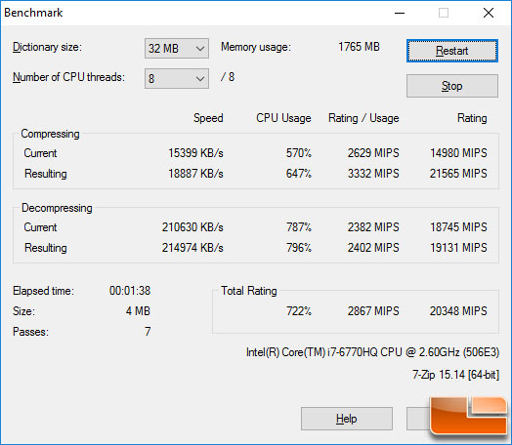Image resolution: width=512 pixels, height=445 pixels.
Task: Select the 32 MB dictionary combo box
Action: click(x=177, y=49)
